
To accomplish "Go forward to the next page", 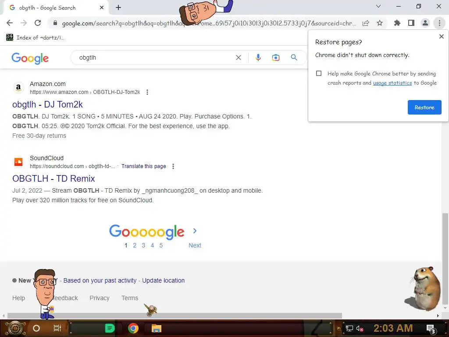I will (x=24, y=23).
